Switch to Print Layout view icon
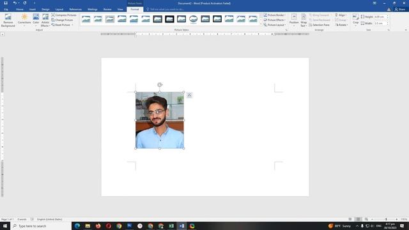The height and width of the screenshot is (230, 409). tap(358, 219)
